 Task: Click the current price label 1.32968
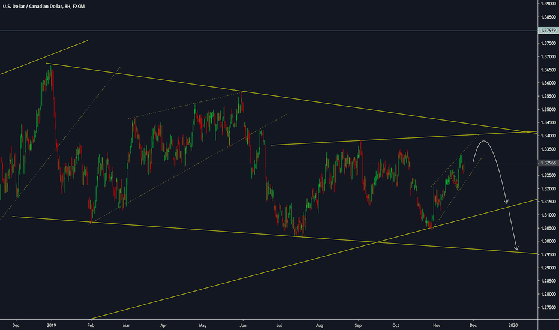pos(546,163)
